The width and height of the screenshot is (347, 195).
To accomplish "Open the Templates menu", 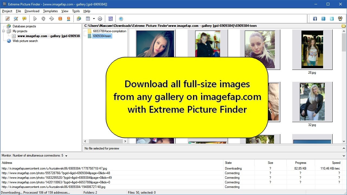I will click(x=50, y=11).
